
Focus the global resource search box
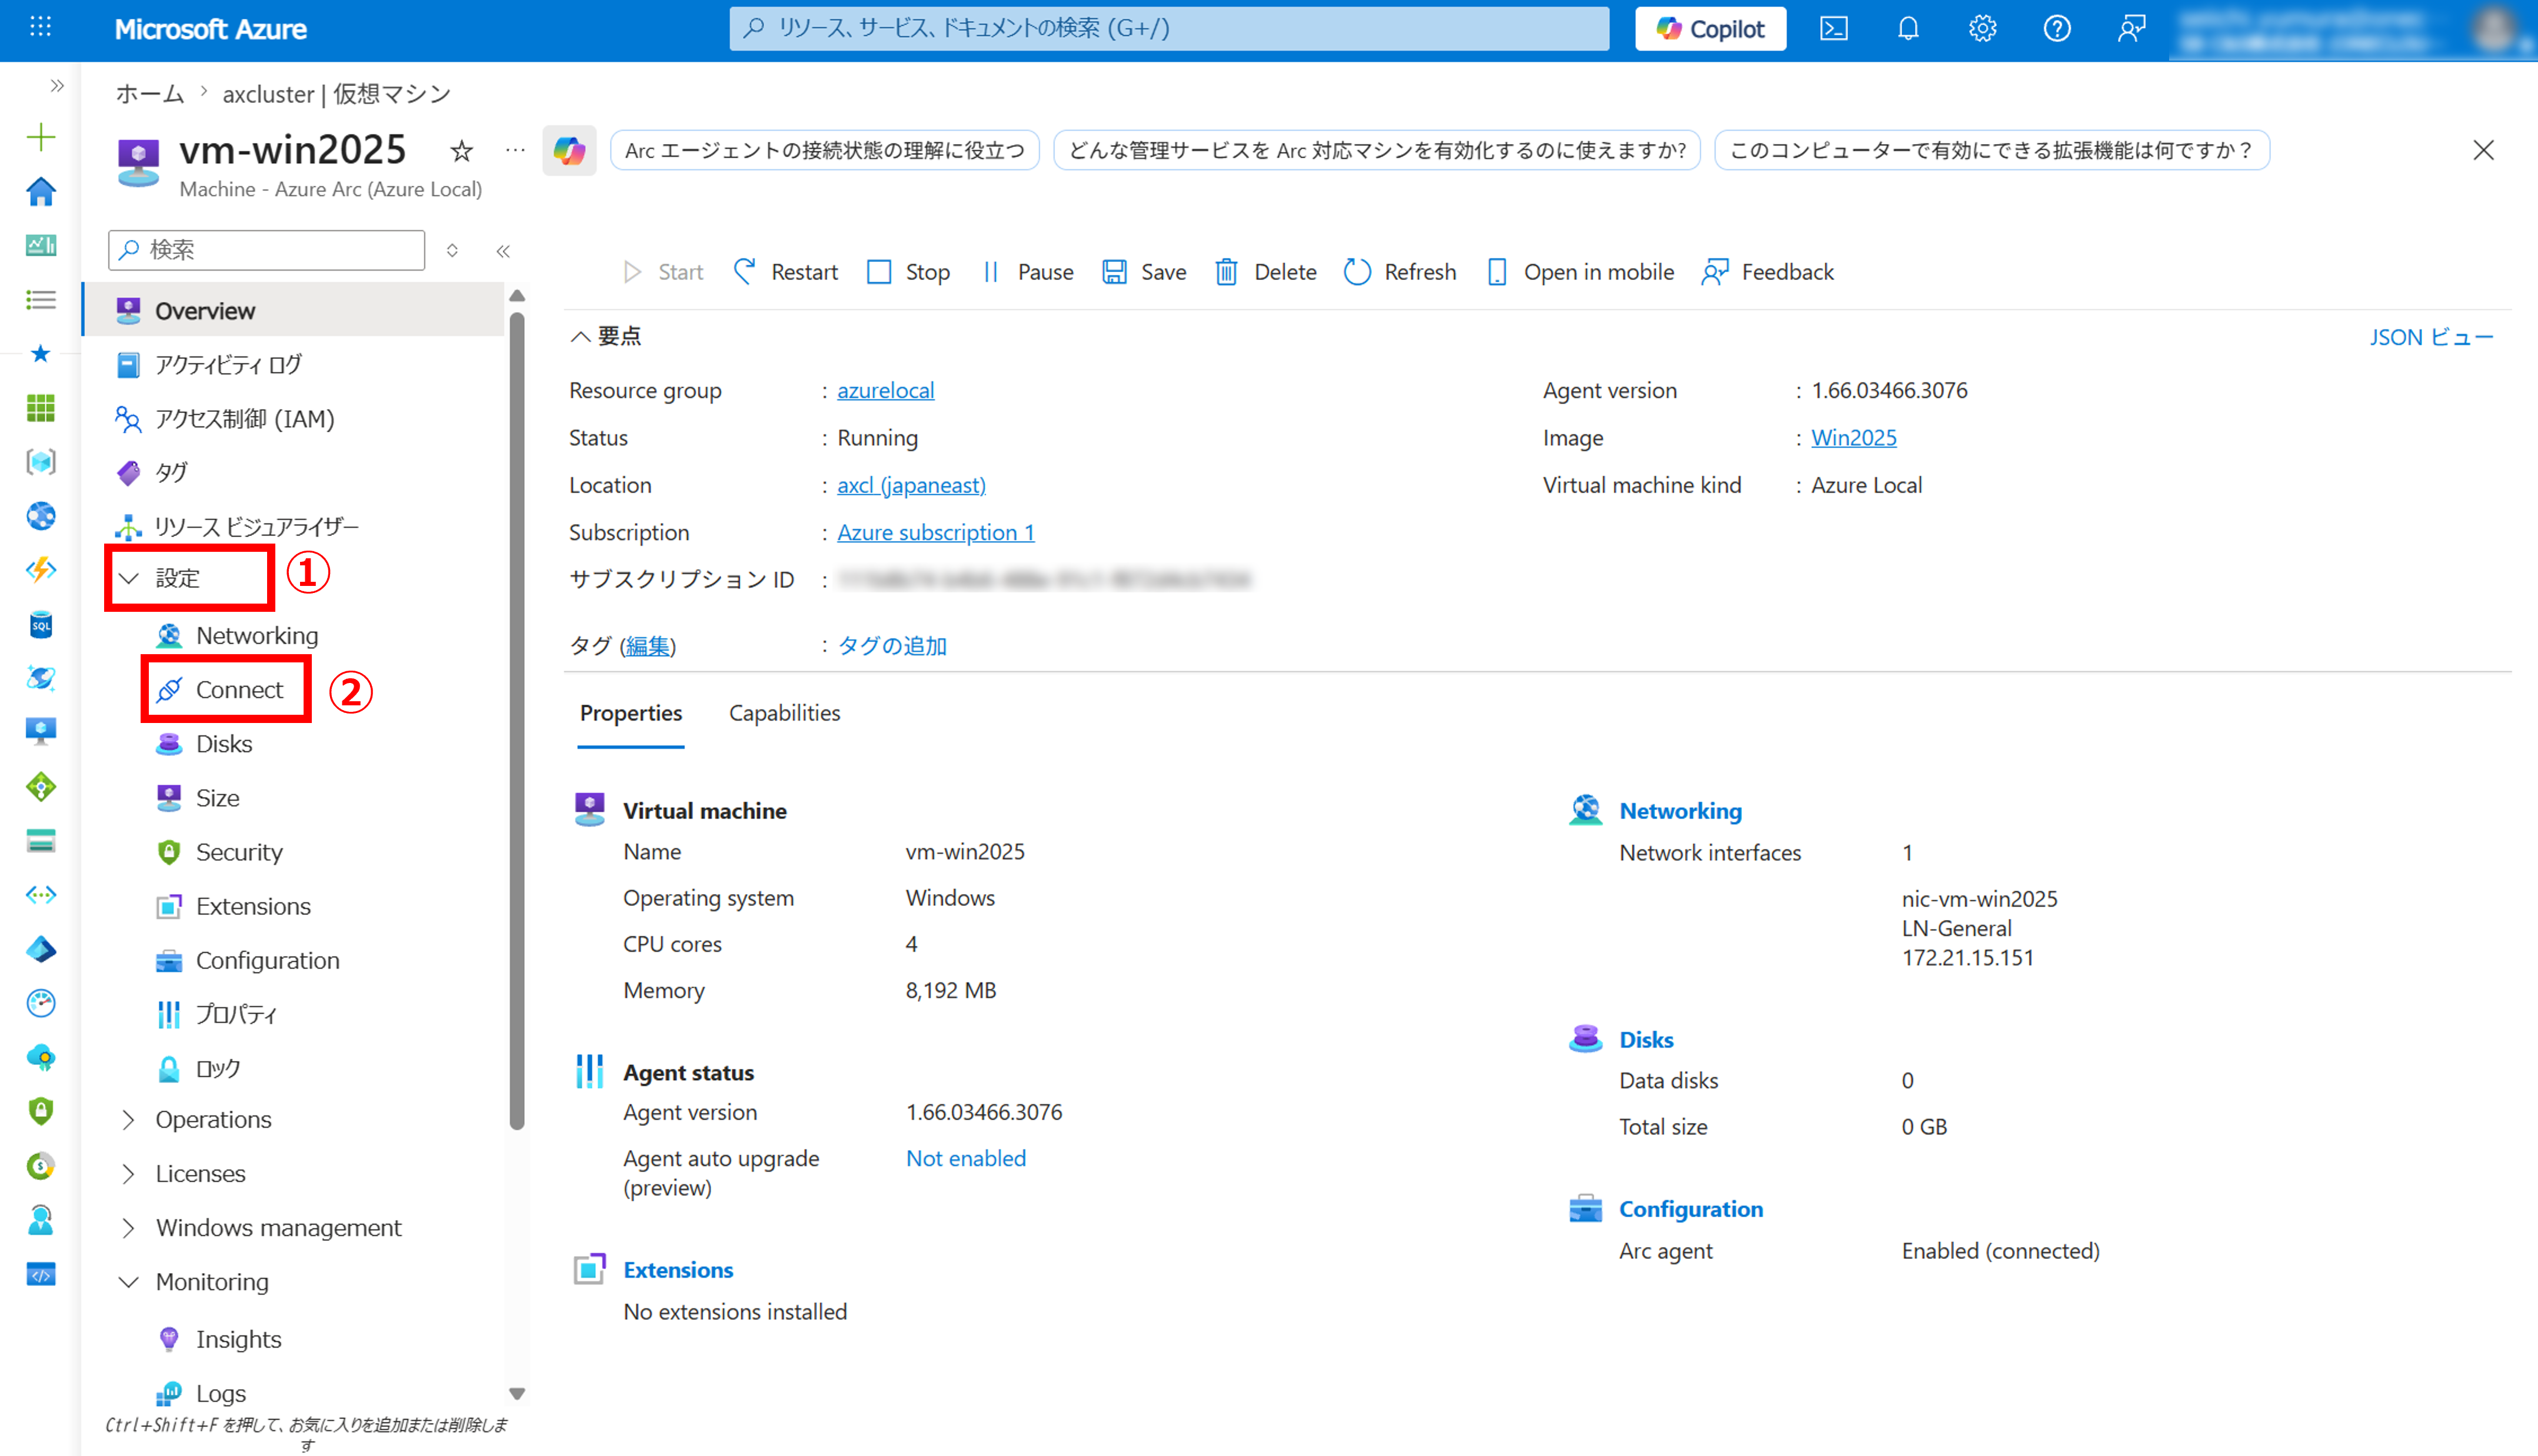(x=1168, y=28)
